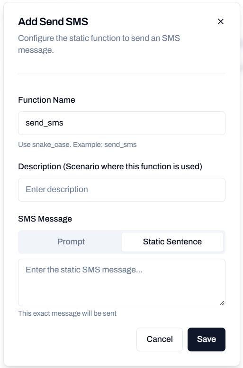
Task: Click the Enter description input field
Action: click(x=122, y=190)
